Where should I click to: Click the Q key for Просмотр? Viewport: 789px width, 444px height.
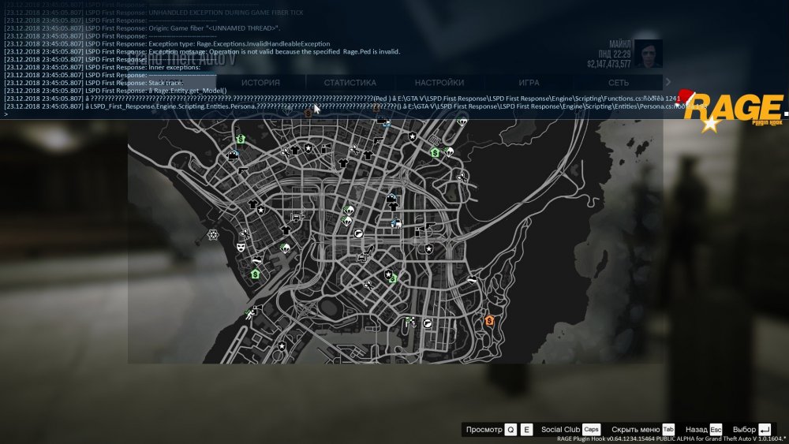point(510,430)
